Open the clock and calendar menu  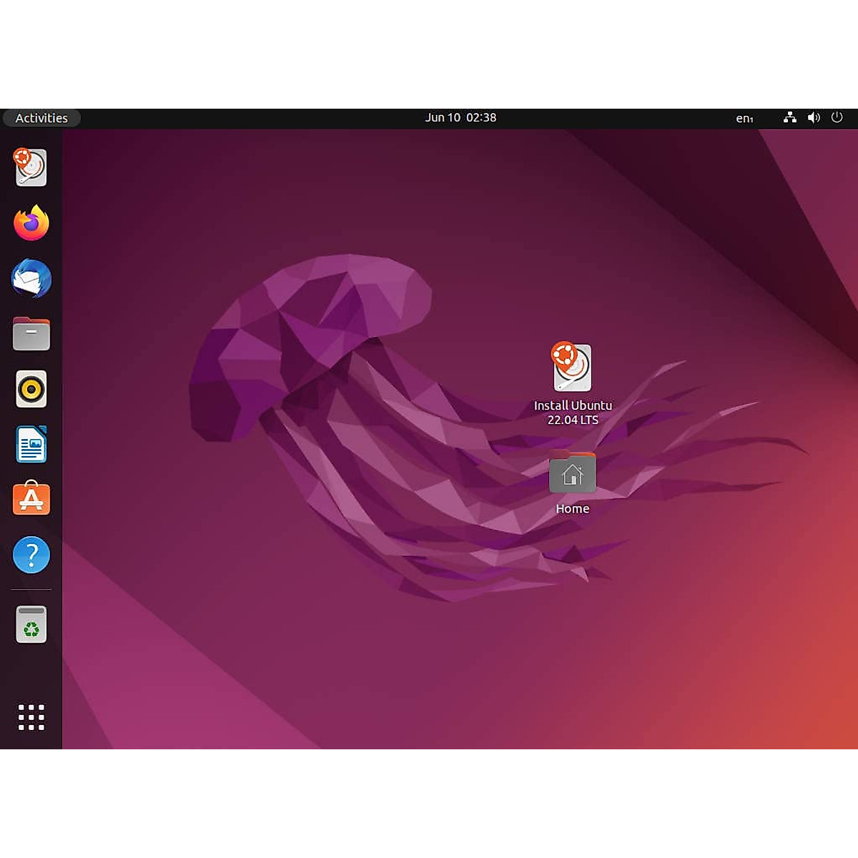click(x=460, y=118)
